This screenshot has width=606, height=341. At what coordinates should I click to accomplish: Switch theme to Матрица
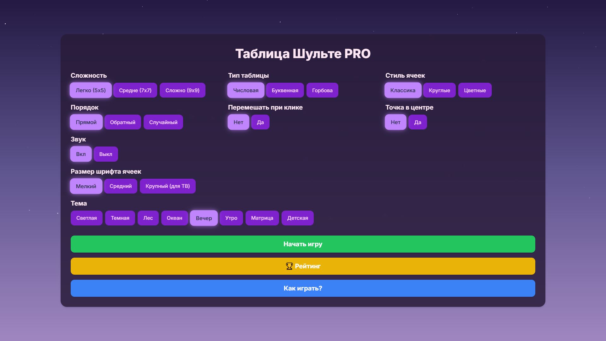[x=262, y=218]
